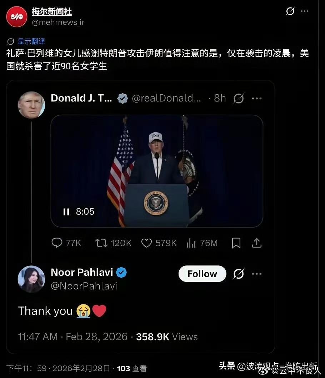This screenshot has height=378, width=325.
Task: Open the 梅尔新闻社 account name link
Action: point(51,11)
